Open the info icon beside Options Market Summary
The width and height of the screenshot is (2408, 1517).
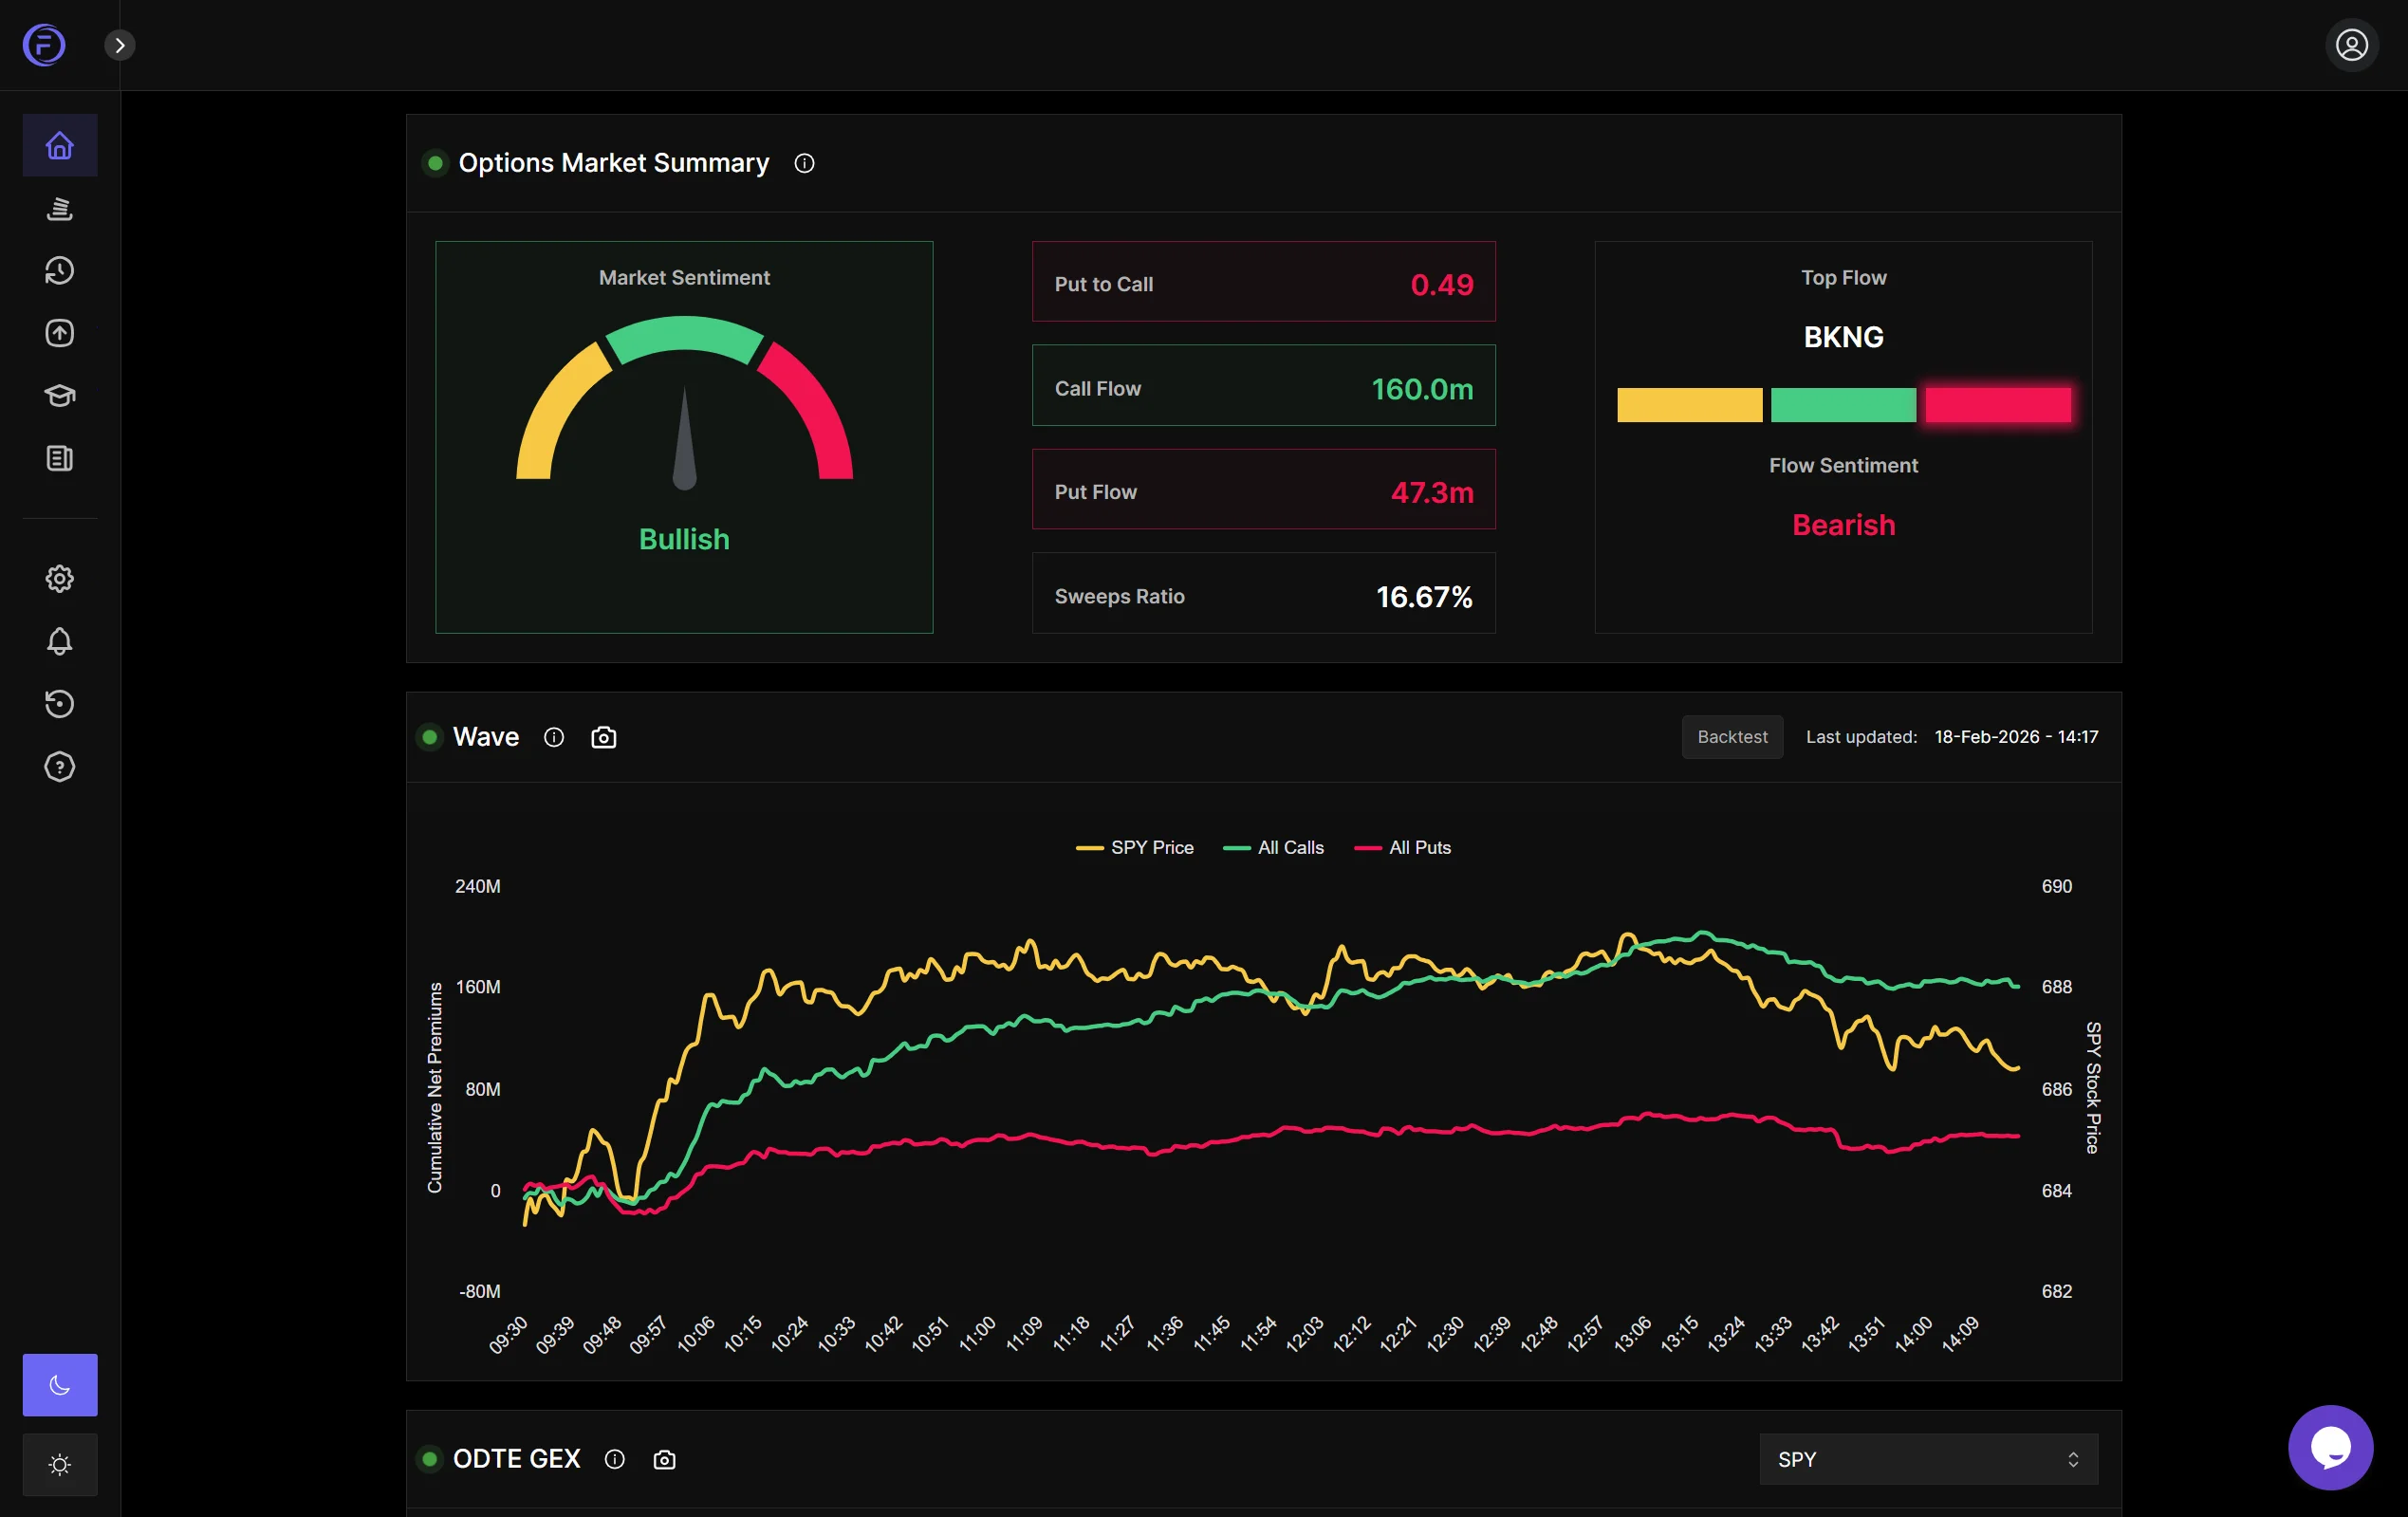(x=804, y=163)
